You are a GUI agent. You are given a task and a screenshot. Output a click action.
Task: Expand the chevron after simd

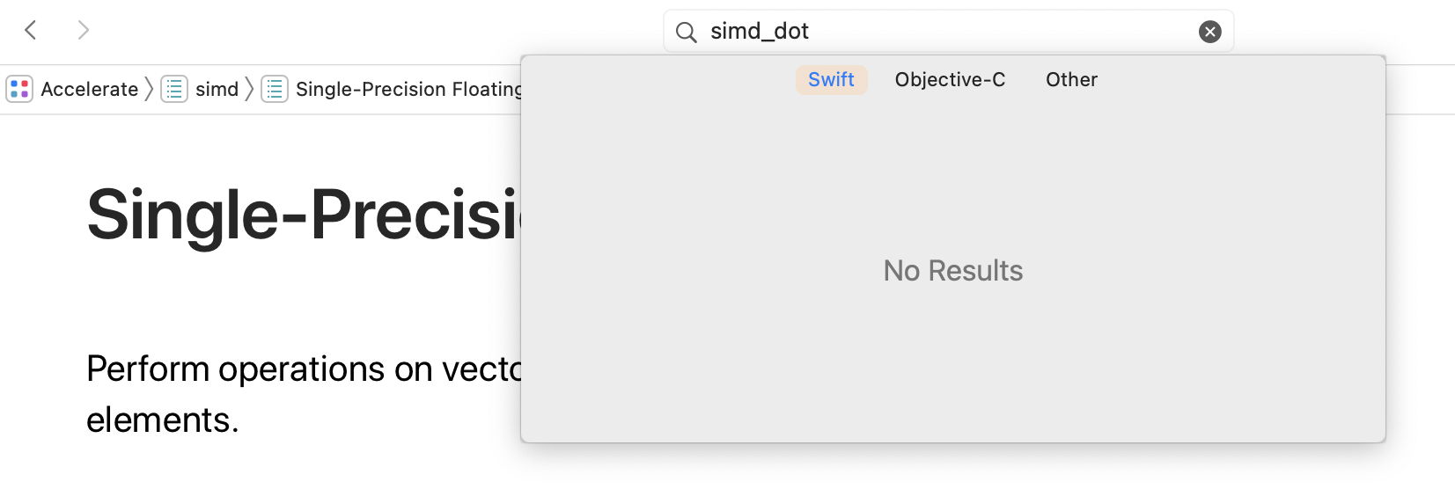250,89
